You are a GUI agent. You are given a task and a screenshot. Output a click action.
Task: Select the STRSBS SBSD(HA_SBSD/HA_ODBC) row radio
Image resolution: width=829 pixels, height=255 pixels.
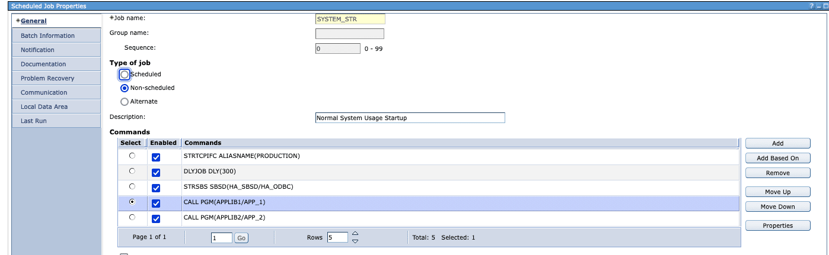pos(132,186)
